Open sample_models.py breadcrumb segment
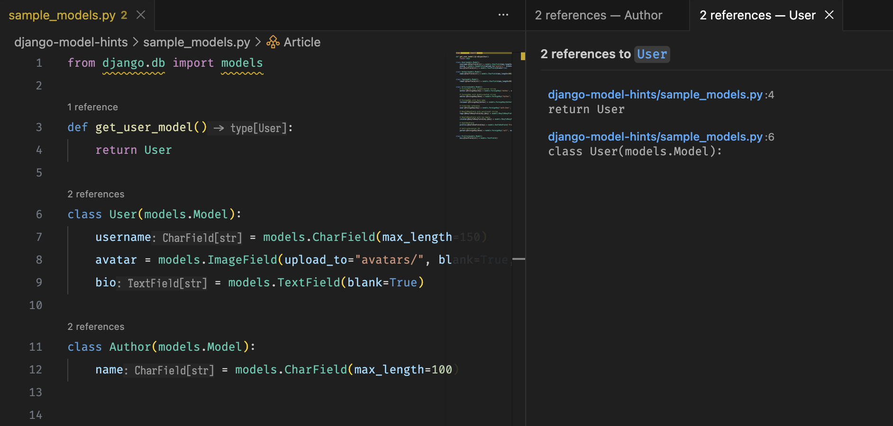The width and height of the screenshot is (893, 426). (197, 42)
